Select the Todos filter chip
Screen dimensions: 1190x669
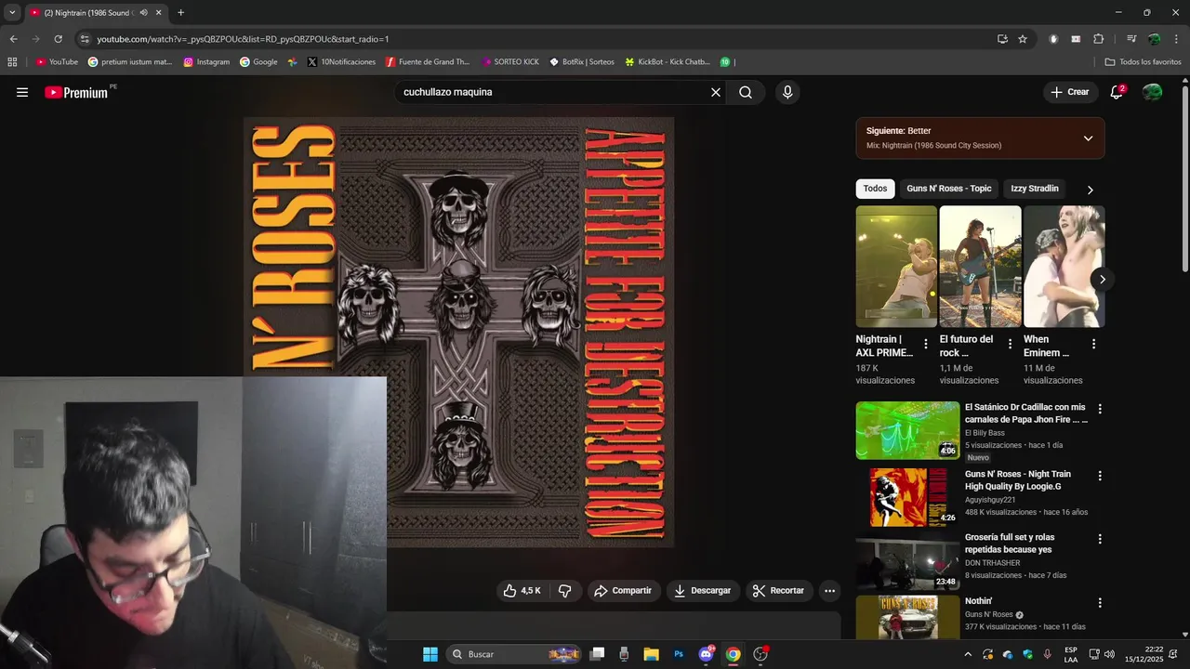point(875,189)
